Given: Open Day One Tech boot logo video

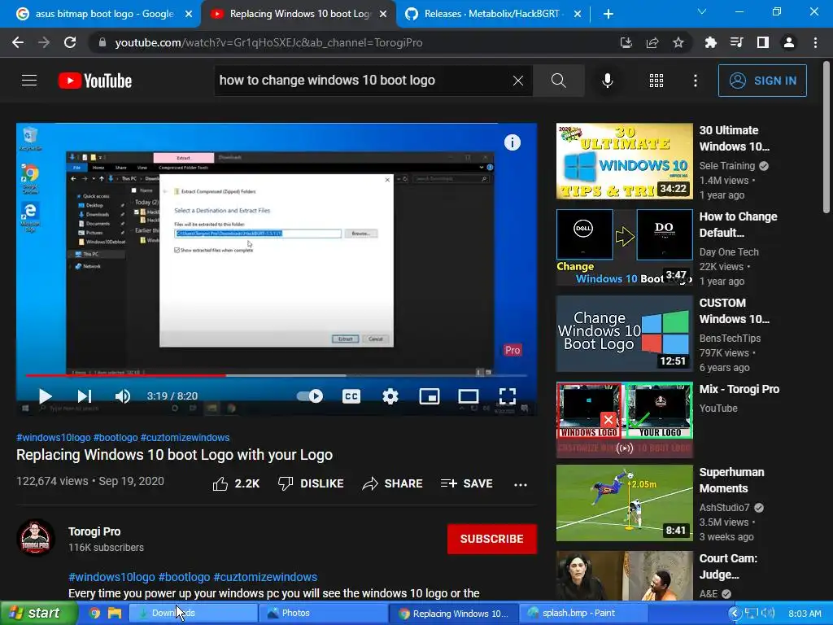Looking at the screenshot, I should pos(624,247).
